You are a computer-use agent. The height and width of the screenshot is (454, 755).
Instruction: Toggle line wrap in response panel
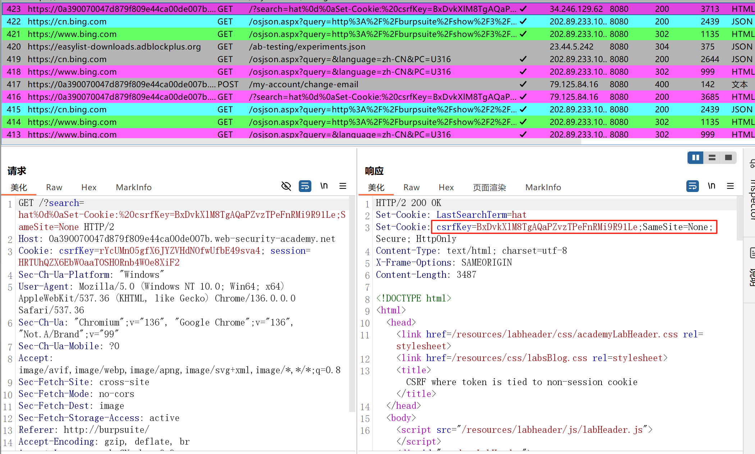pos(692,186)
